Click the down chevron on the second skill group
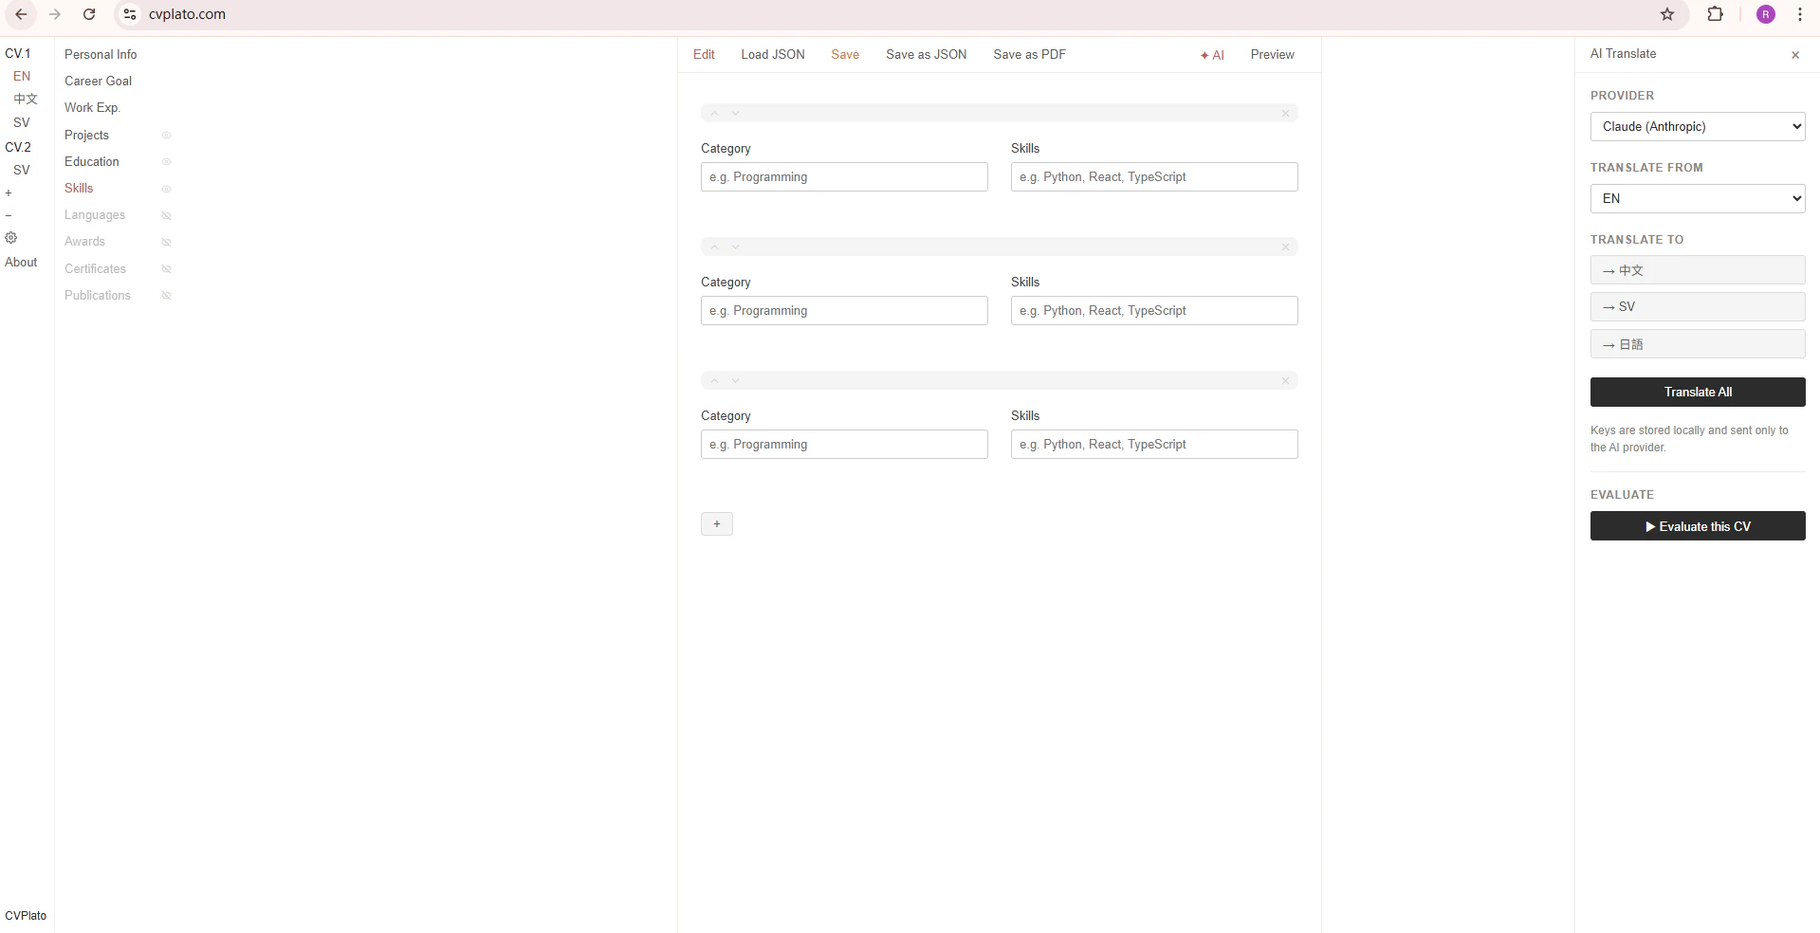Screen dimensions: 1820x933 point(735,247)
